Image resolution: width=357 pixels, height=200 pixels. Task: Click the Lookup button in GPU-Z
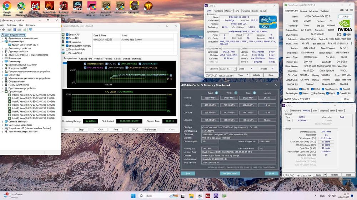(345, 16)
